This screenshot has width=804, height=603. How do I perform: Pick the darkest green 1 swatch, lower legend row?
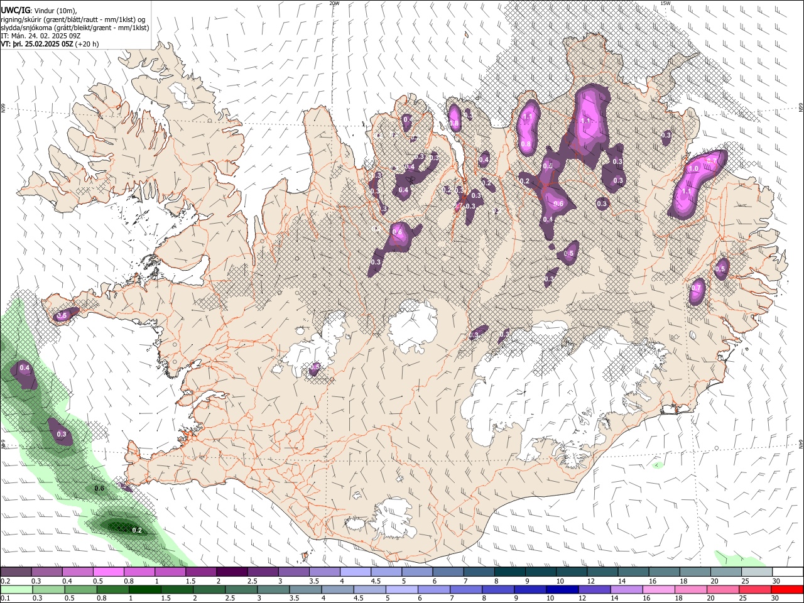click(144, 590)
